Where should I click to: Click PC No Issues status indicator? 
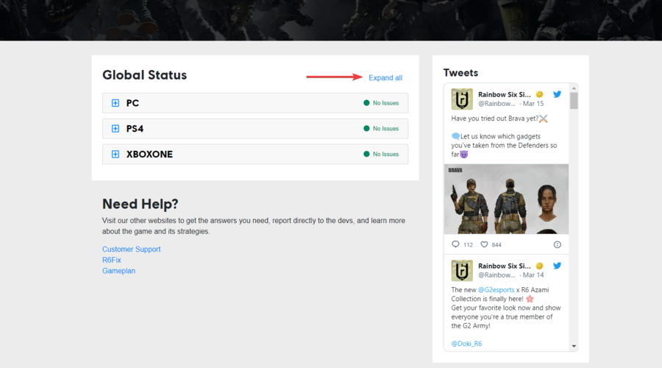(x=381, y=103)
